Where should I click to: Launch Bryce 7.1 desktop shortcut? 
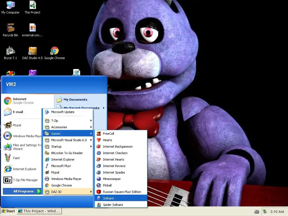(x=10, y=53)
